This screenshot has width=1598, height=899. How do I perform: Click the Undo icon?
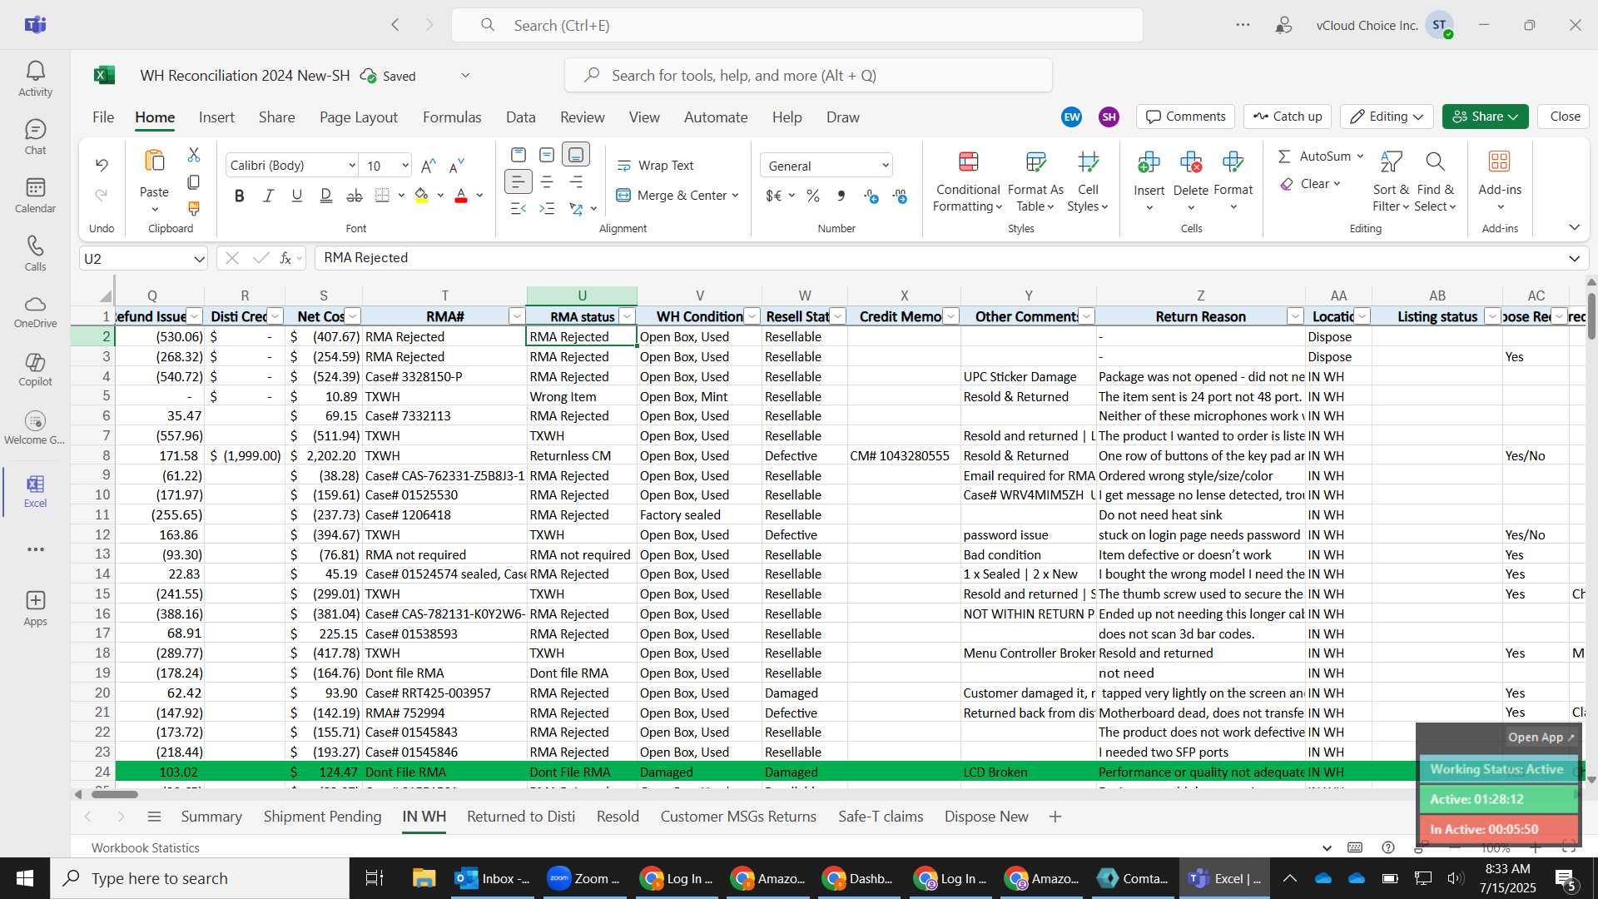point(102,165)
